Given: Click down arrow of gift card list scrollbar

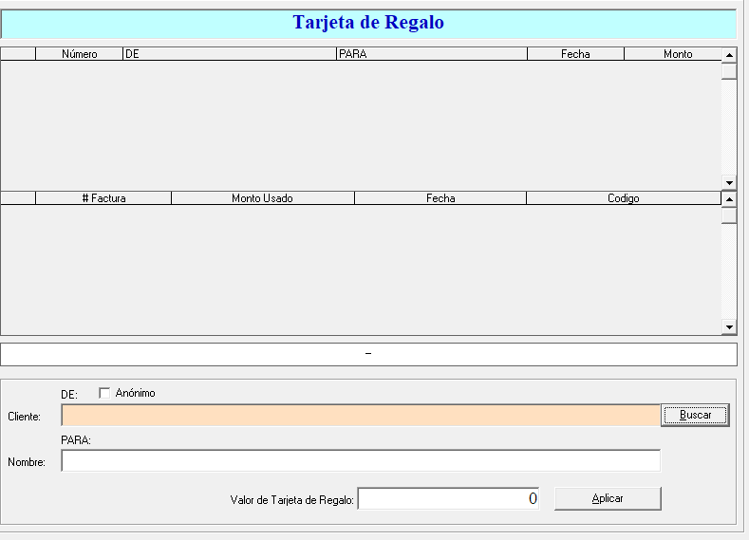Looking at the screenshot, I should point(729,182).
